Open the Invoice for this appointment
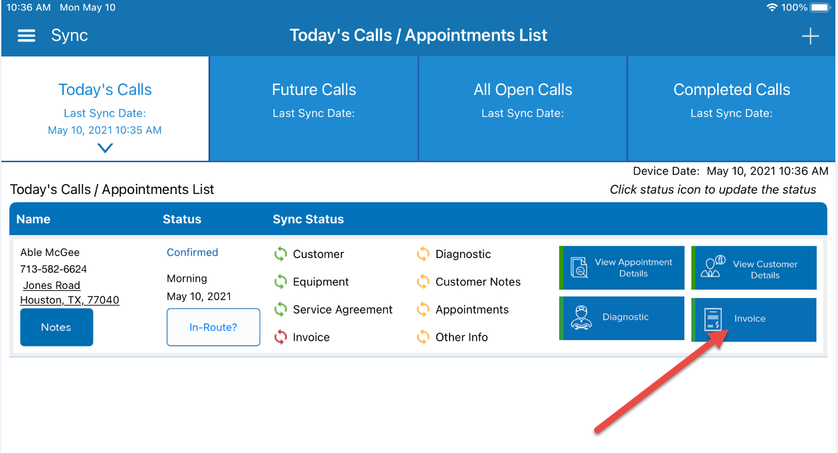The height and width of the screenshot is (453, 838). [754, 319]
